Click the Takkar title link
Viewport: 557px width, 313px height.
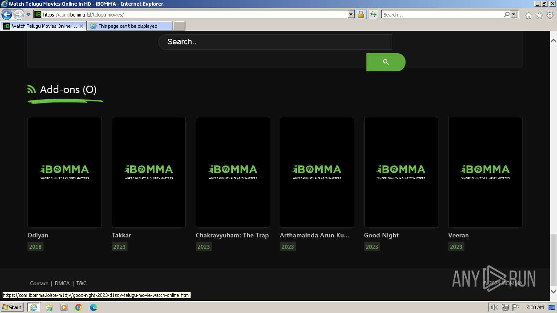tap(121, 235)
